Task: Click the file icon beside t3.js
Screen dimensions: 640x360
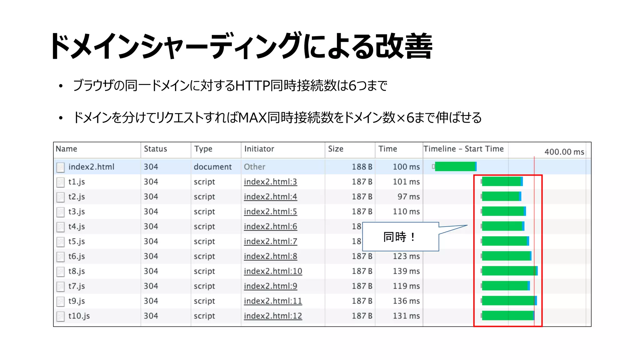Action: tap(60, 212)
